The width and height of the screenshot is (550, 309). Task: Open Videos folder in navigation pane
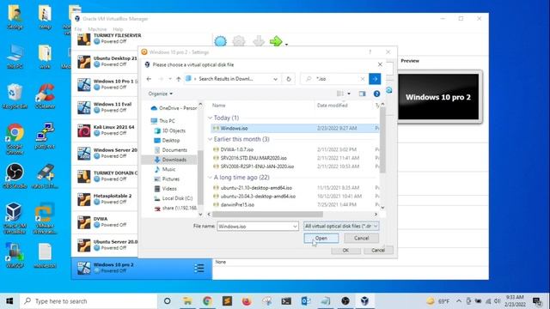(166, 189)
